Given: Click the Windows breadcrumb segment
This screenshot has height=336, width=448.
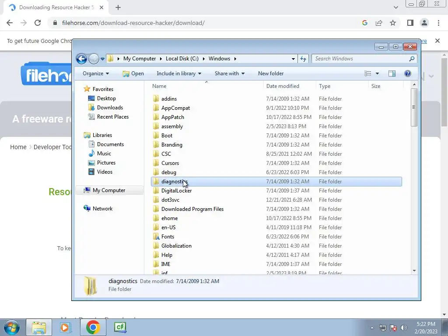Looking at the screenshot, I should tap(219, 59).
